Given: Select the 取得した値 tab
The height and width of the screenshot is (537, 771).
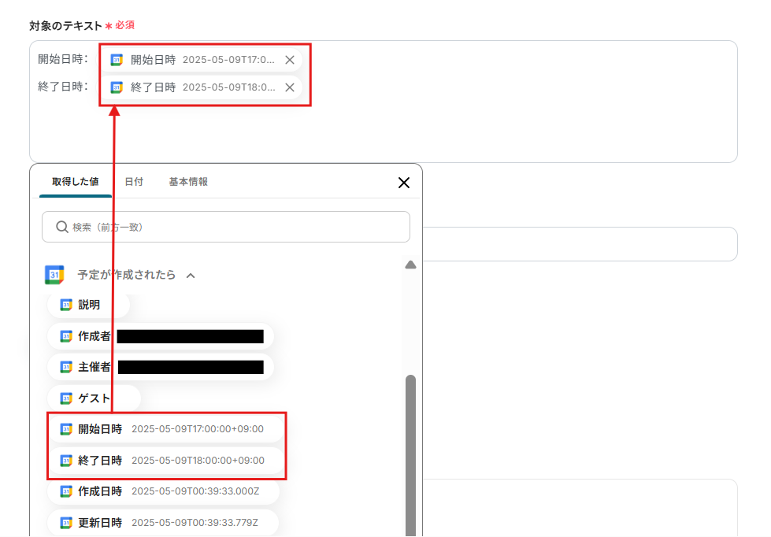Looking at the screenshot, I should (x=76, y=182).
